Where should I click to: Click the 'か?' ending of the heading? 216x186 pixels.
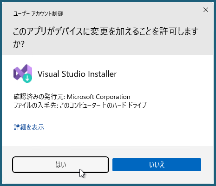tap(19, 44)
